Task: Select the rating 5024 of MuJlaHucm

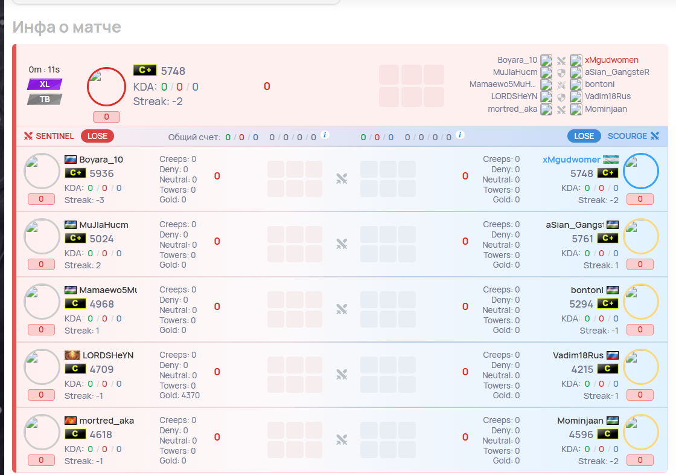Action: (x=102, y=239)
